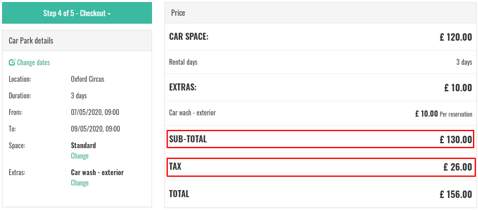Select the SUB-TOTAL £ 130.00 amount
478x210 pixels.
[456, 139]
